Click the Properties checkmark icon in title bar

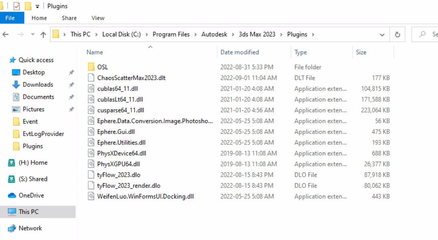pos(16,6)
